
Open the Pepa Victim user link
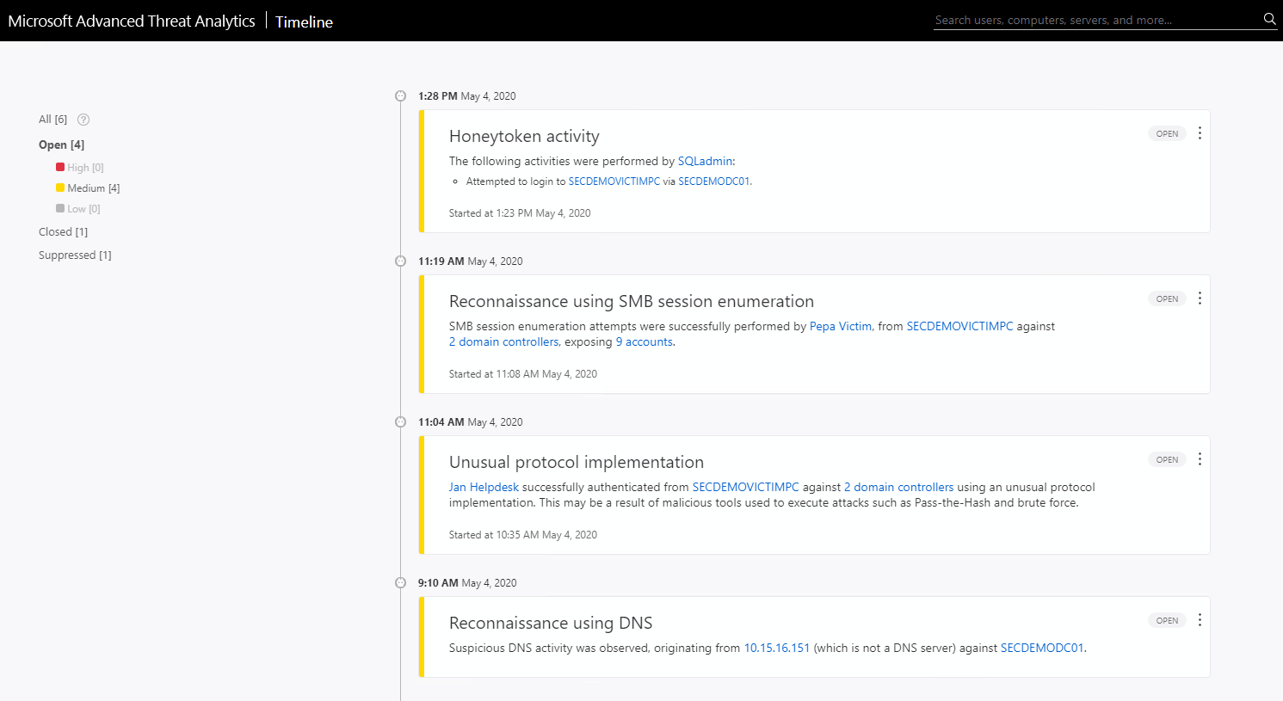pos(841,326)
